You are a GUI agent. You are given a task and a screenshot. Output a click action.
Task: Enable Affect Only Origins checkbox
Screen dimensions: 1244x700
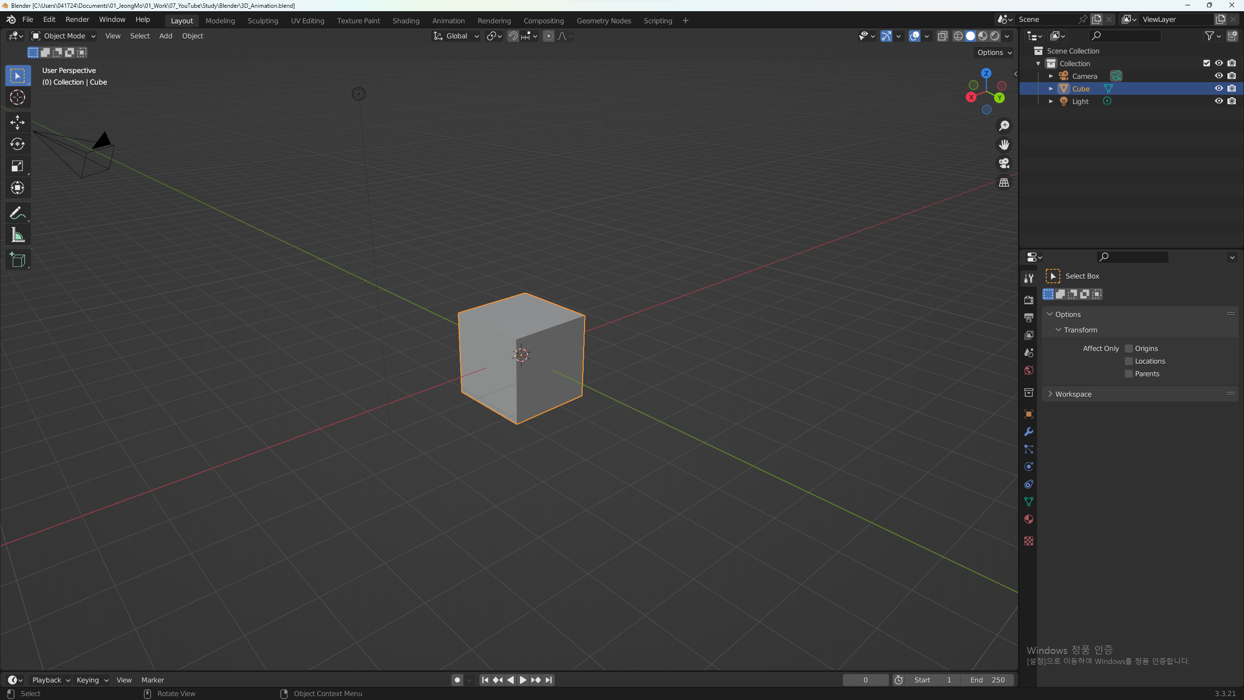point(1129,349)
